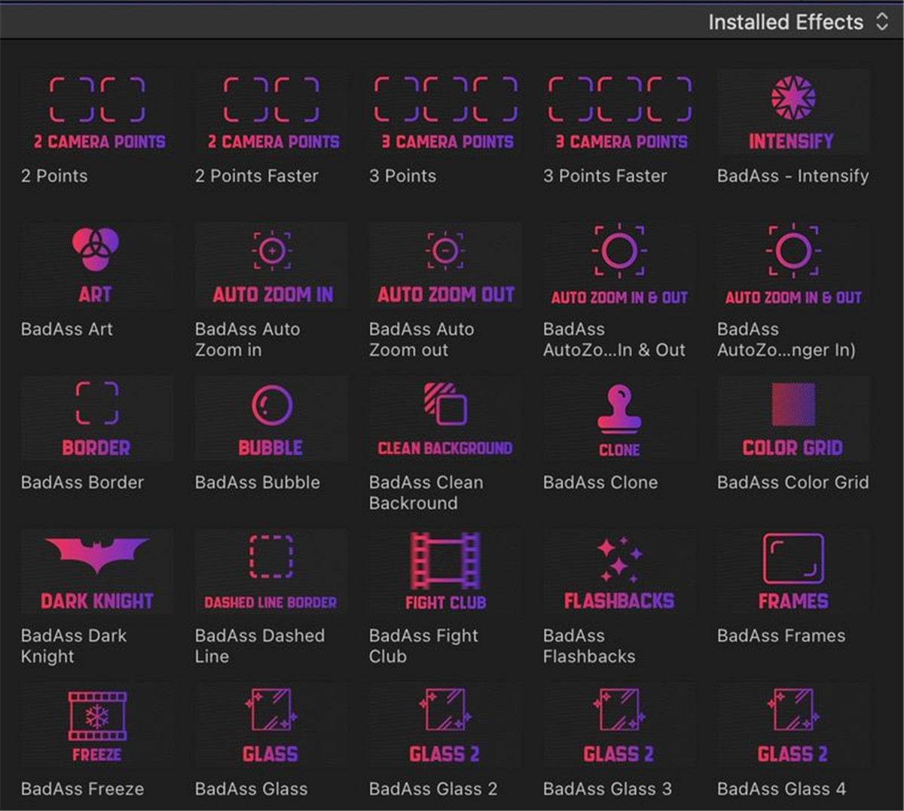Select the BadAss Fight Club effect
This screenshot has width=904, height=811.
coord(445,572)
